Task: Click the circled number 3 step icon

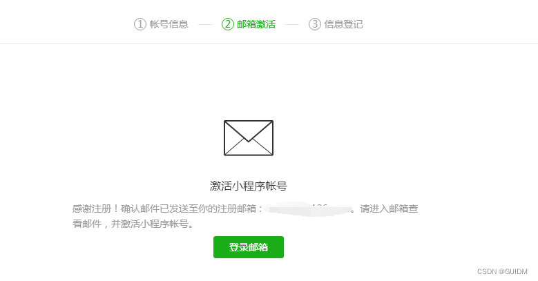Action: pyautogui.click(x=315, y=24)
